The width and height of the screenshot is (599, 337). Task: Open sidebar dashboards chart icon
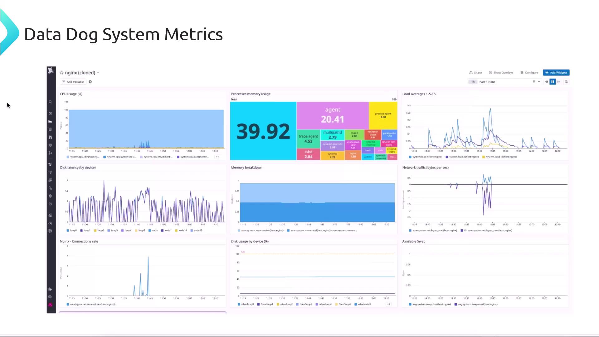click(50, 121)
